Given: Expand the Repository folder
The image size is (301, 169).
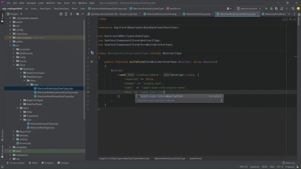Looking at the screenshot, I should coord(14,131).
